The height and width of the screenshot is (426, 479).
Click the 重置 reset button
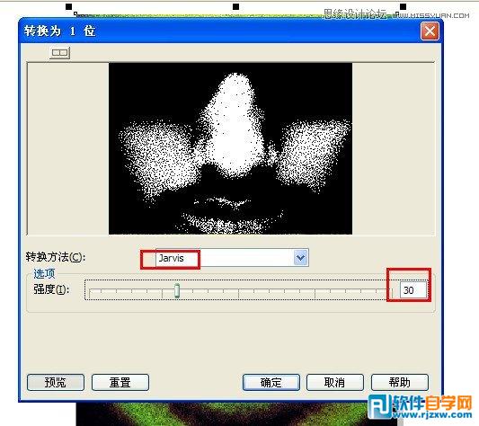pyautogui.click(x=120, y=382)
